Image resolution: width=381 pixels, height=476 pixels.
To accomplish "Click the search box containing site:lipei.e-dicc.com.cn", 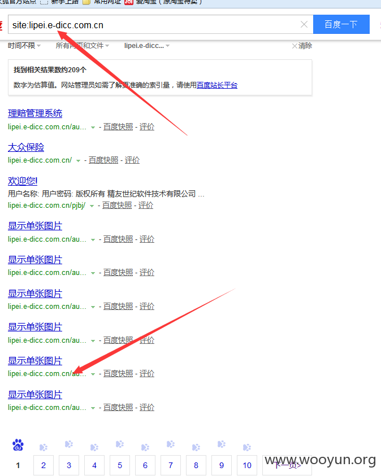I will (x=161, y=24).
